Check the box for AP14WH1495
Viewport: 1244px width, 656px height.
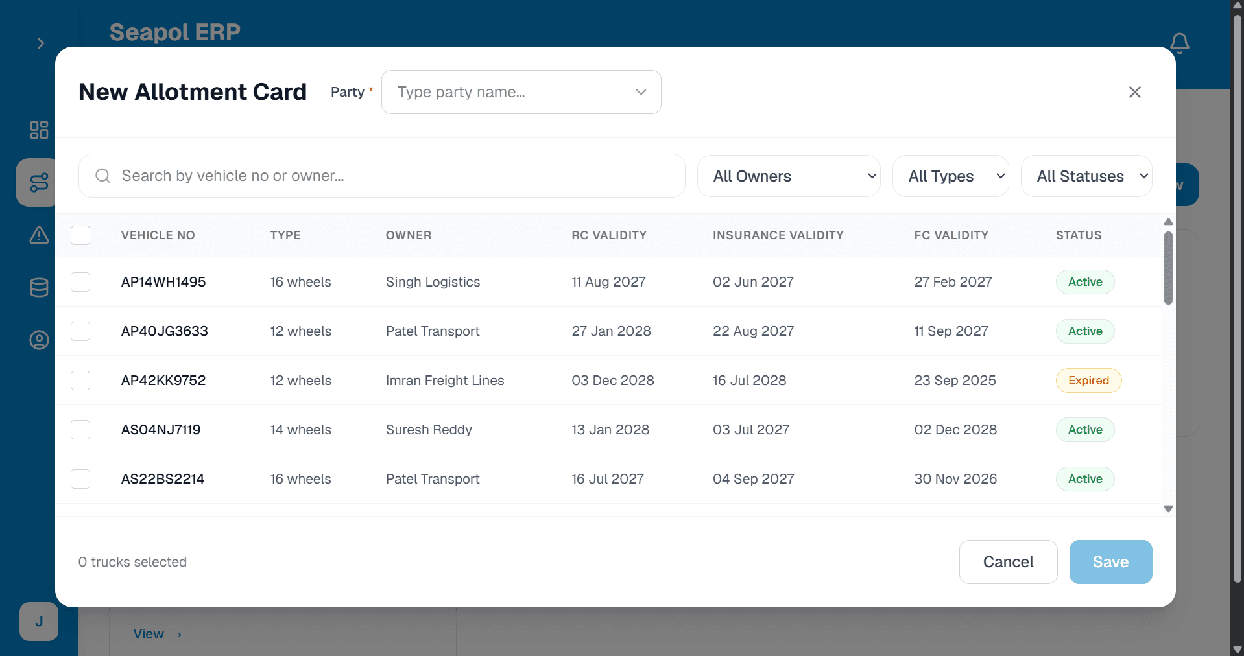click(80, 282)
